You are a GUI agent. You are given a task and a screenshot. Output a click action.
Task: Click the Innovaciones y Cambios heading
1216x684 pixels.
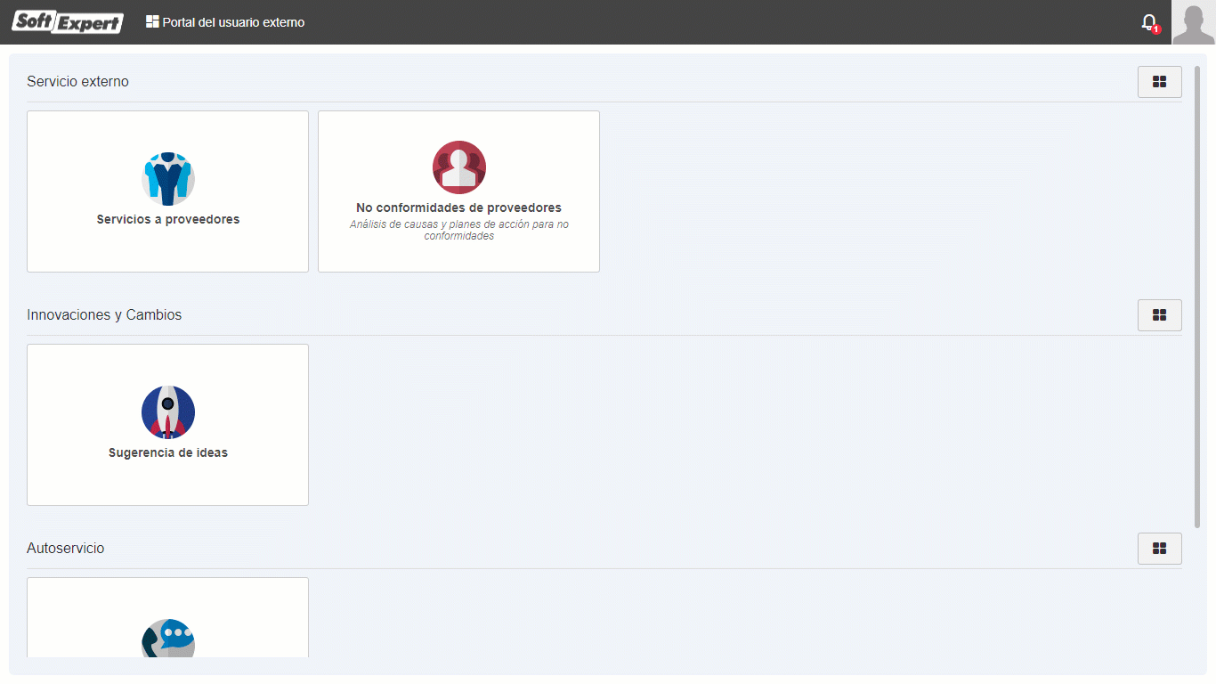click(x=104, y=314)
